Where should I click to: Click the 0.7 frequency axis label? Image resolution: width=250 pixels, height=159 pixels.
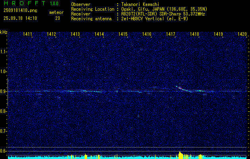(4, 131)
